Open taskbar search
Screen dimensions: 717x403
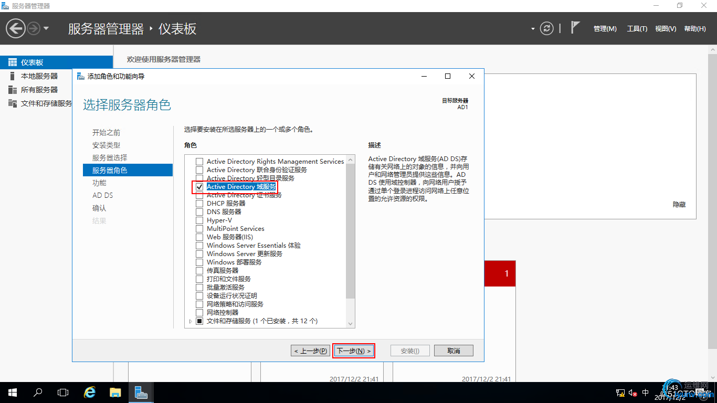tap(38, 393)
